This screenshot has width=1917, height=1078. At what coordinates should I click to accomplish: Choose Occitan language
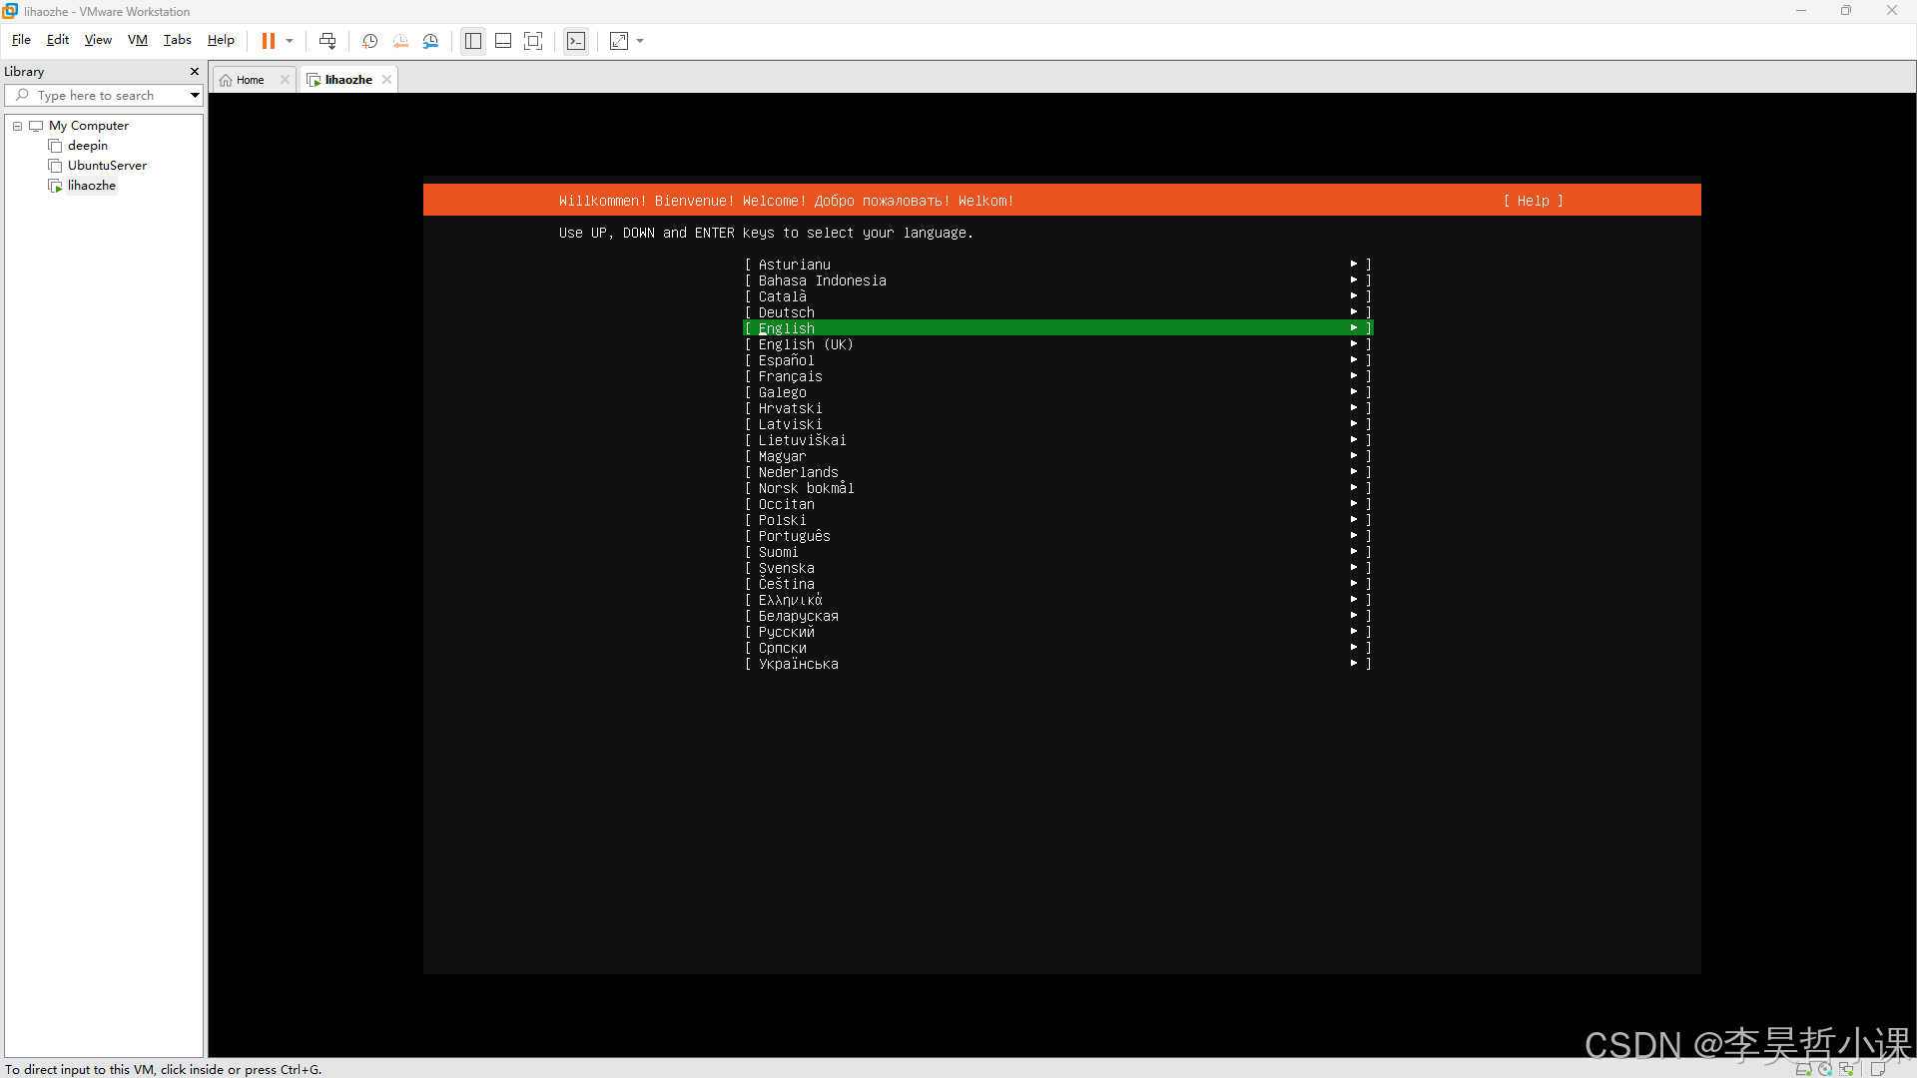(1058, 504)
